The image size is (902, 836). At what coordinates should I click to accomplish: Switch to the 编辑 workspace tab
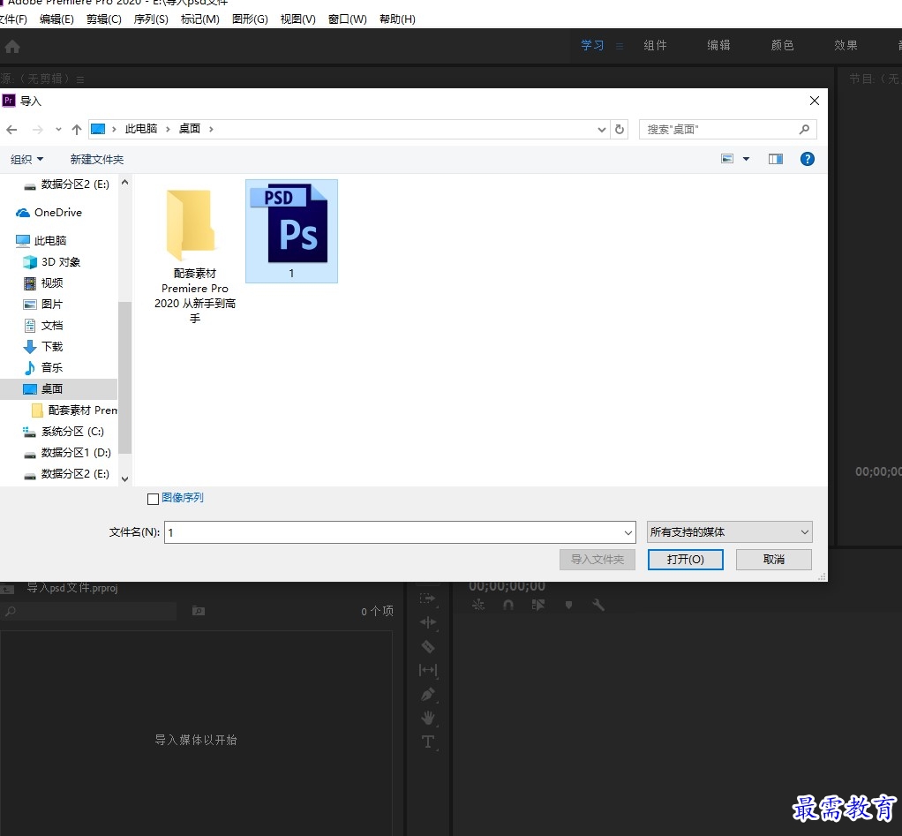(718, 45)
